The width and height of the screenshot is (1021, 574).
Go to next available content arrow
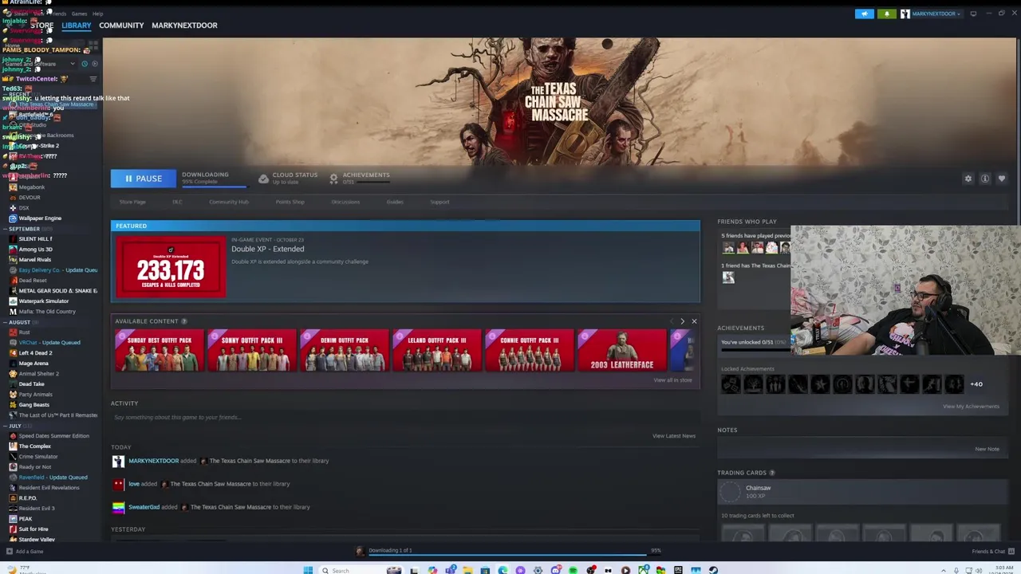[682, 321]
